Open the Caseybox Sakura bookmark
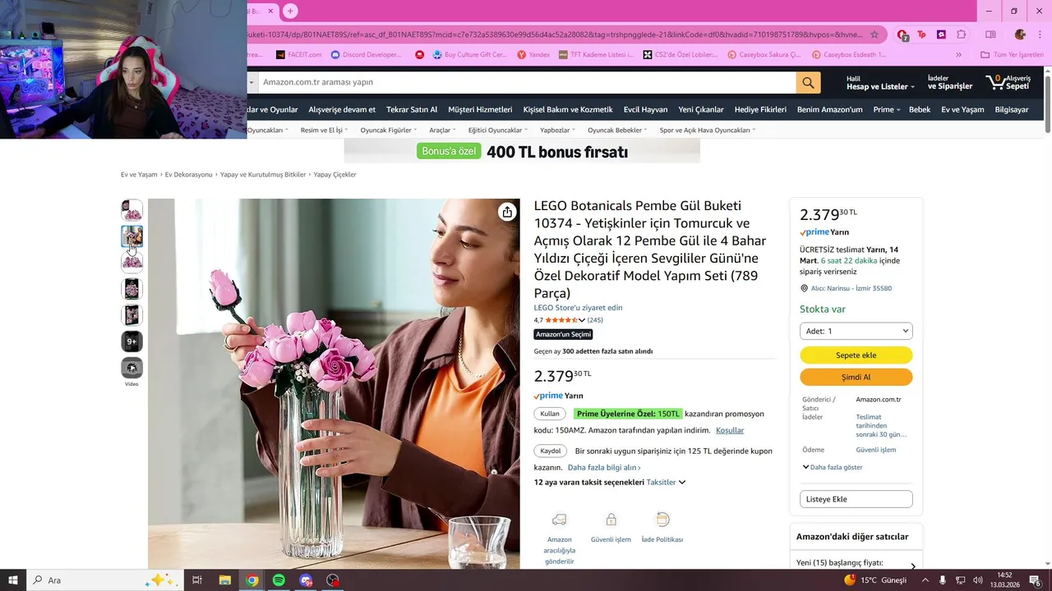The height and width of the screenshot is (591, 1052). pos(764,55)
